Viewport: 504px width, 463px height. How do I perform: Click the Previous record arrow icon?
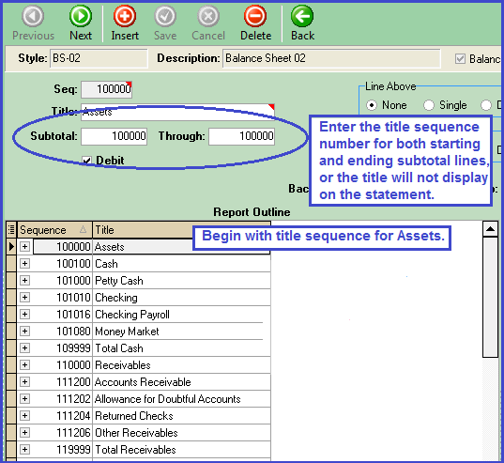[x=33, y=16]
